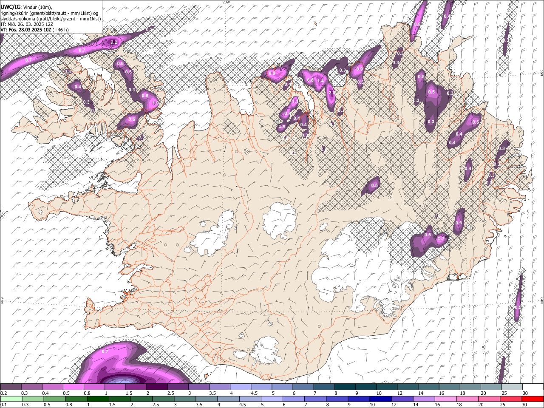This screenshot has width=544, height=408.
Task: Click the 64N latitude label on the right edge
Action: pyautogui.click(x=542, y=300)
